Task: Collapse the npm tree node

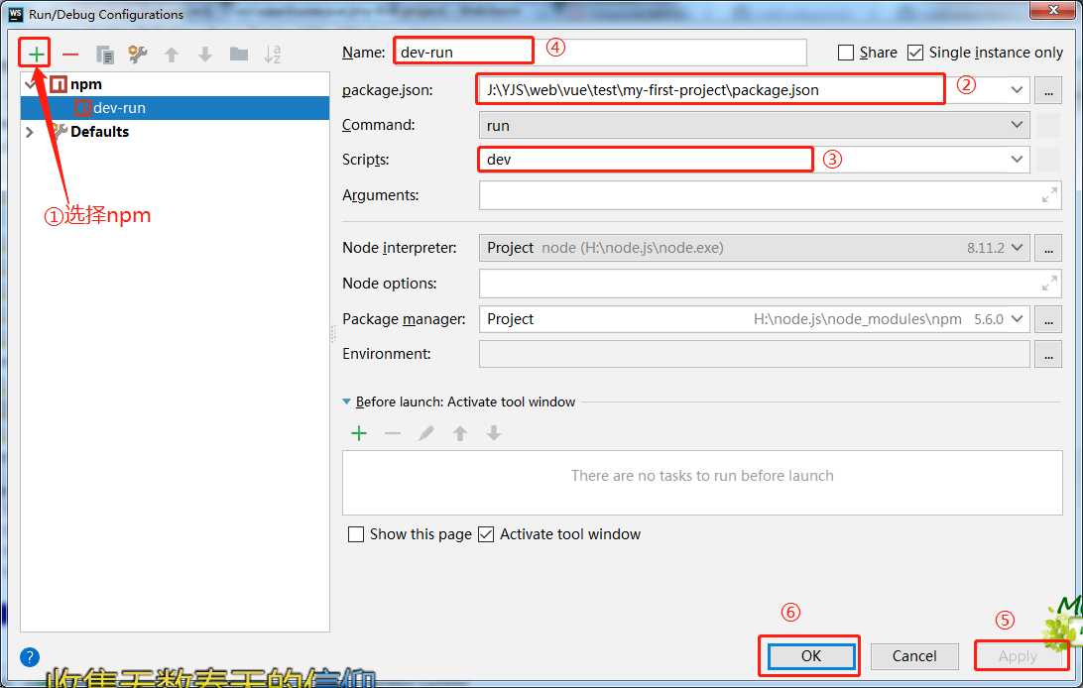Action: pyautogui.click(x=30, y=84)
